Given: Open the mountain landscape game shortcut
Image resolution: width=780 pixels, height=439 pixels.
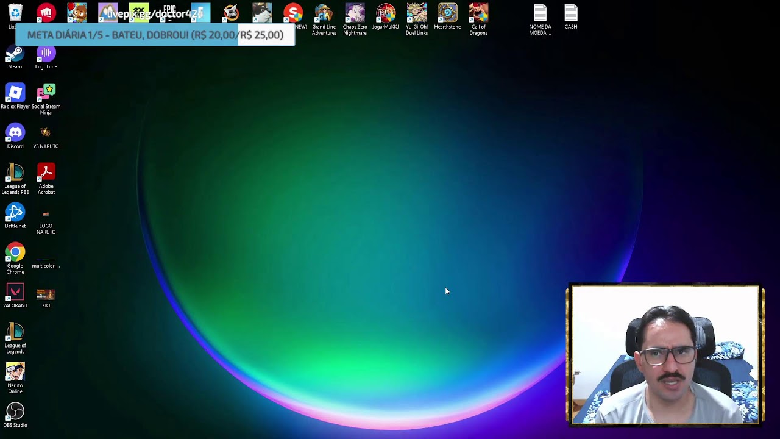Looking at the screenshot, I should tap(108, 13).
